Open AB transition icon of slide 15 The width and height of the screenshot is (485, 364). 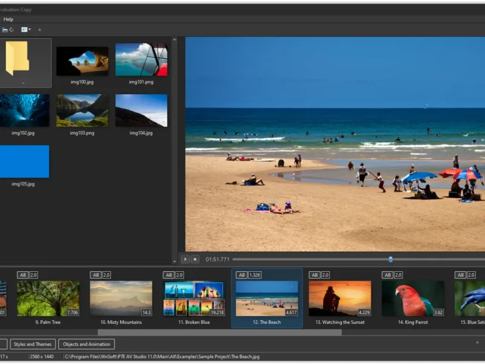pos(461,275)
